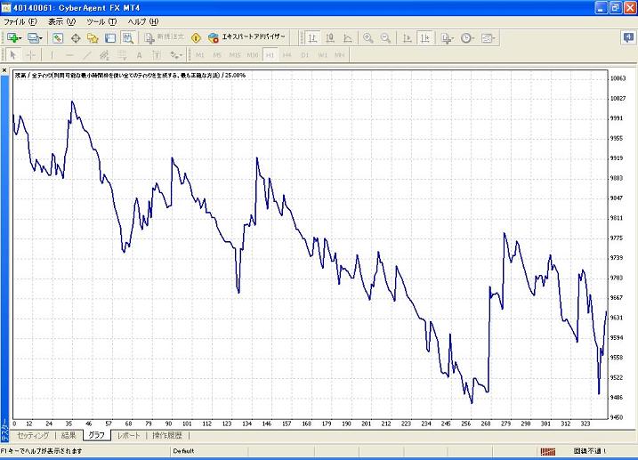This screenshot has width=638, height=460.
Task: Switch to the レポート tab
Action: click(128, 435)
